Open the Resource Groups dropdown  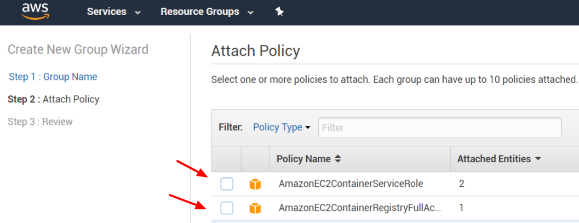click(207, 12)
